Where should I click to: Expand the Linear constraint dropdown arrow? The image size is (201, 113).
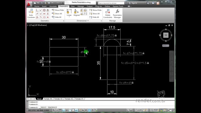pos(69,17)
